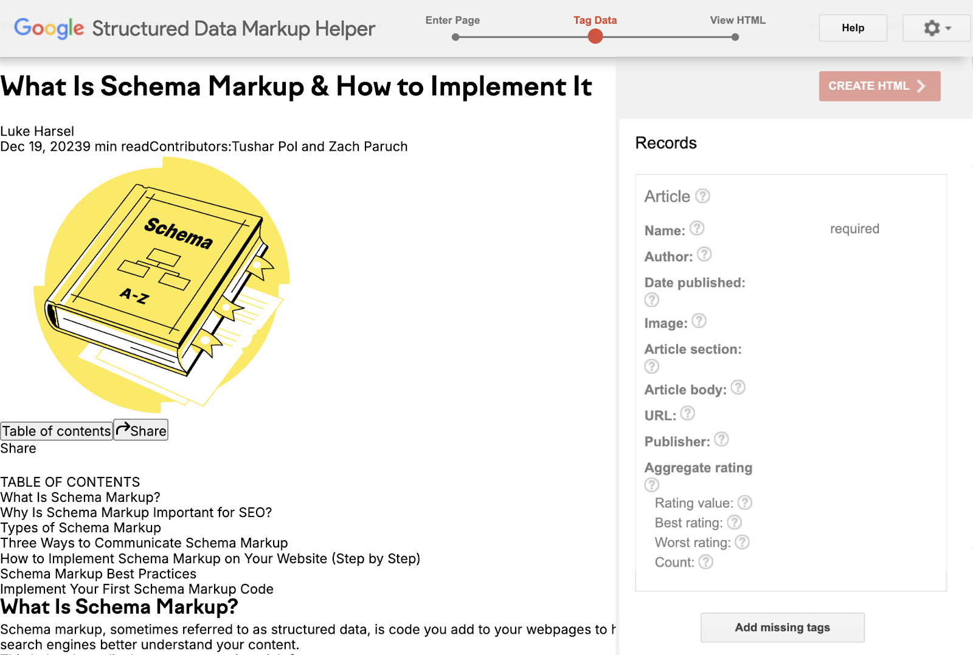
Task: Click the Table of contents button
Action: point(57,431)
